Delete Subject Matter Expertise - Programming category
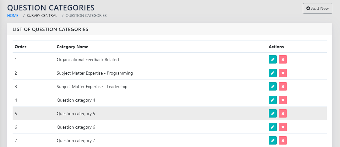The image size is (340, 147). point(283,73)
